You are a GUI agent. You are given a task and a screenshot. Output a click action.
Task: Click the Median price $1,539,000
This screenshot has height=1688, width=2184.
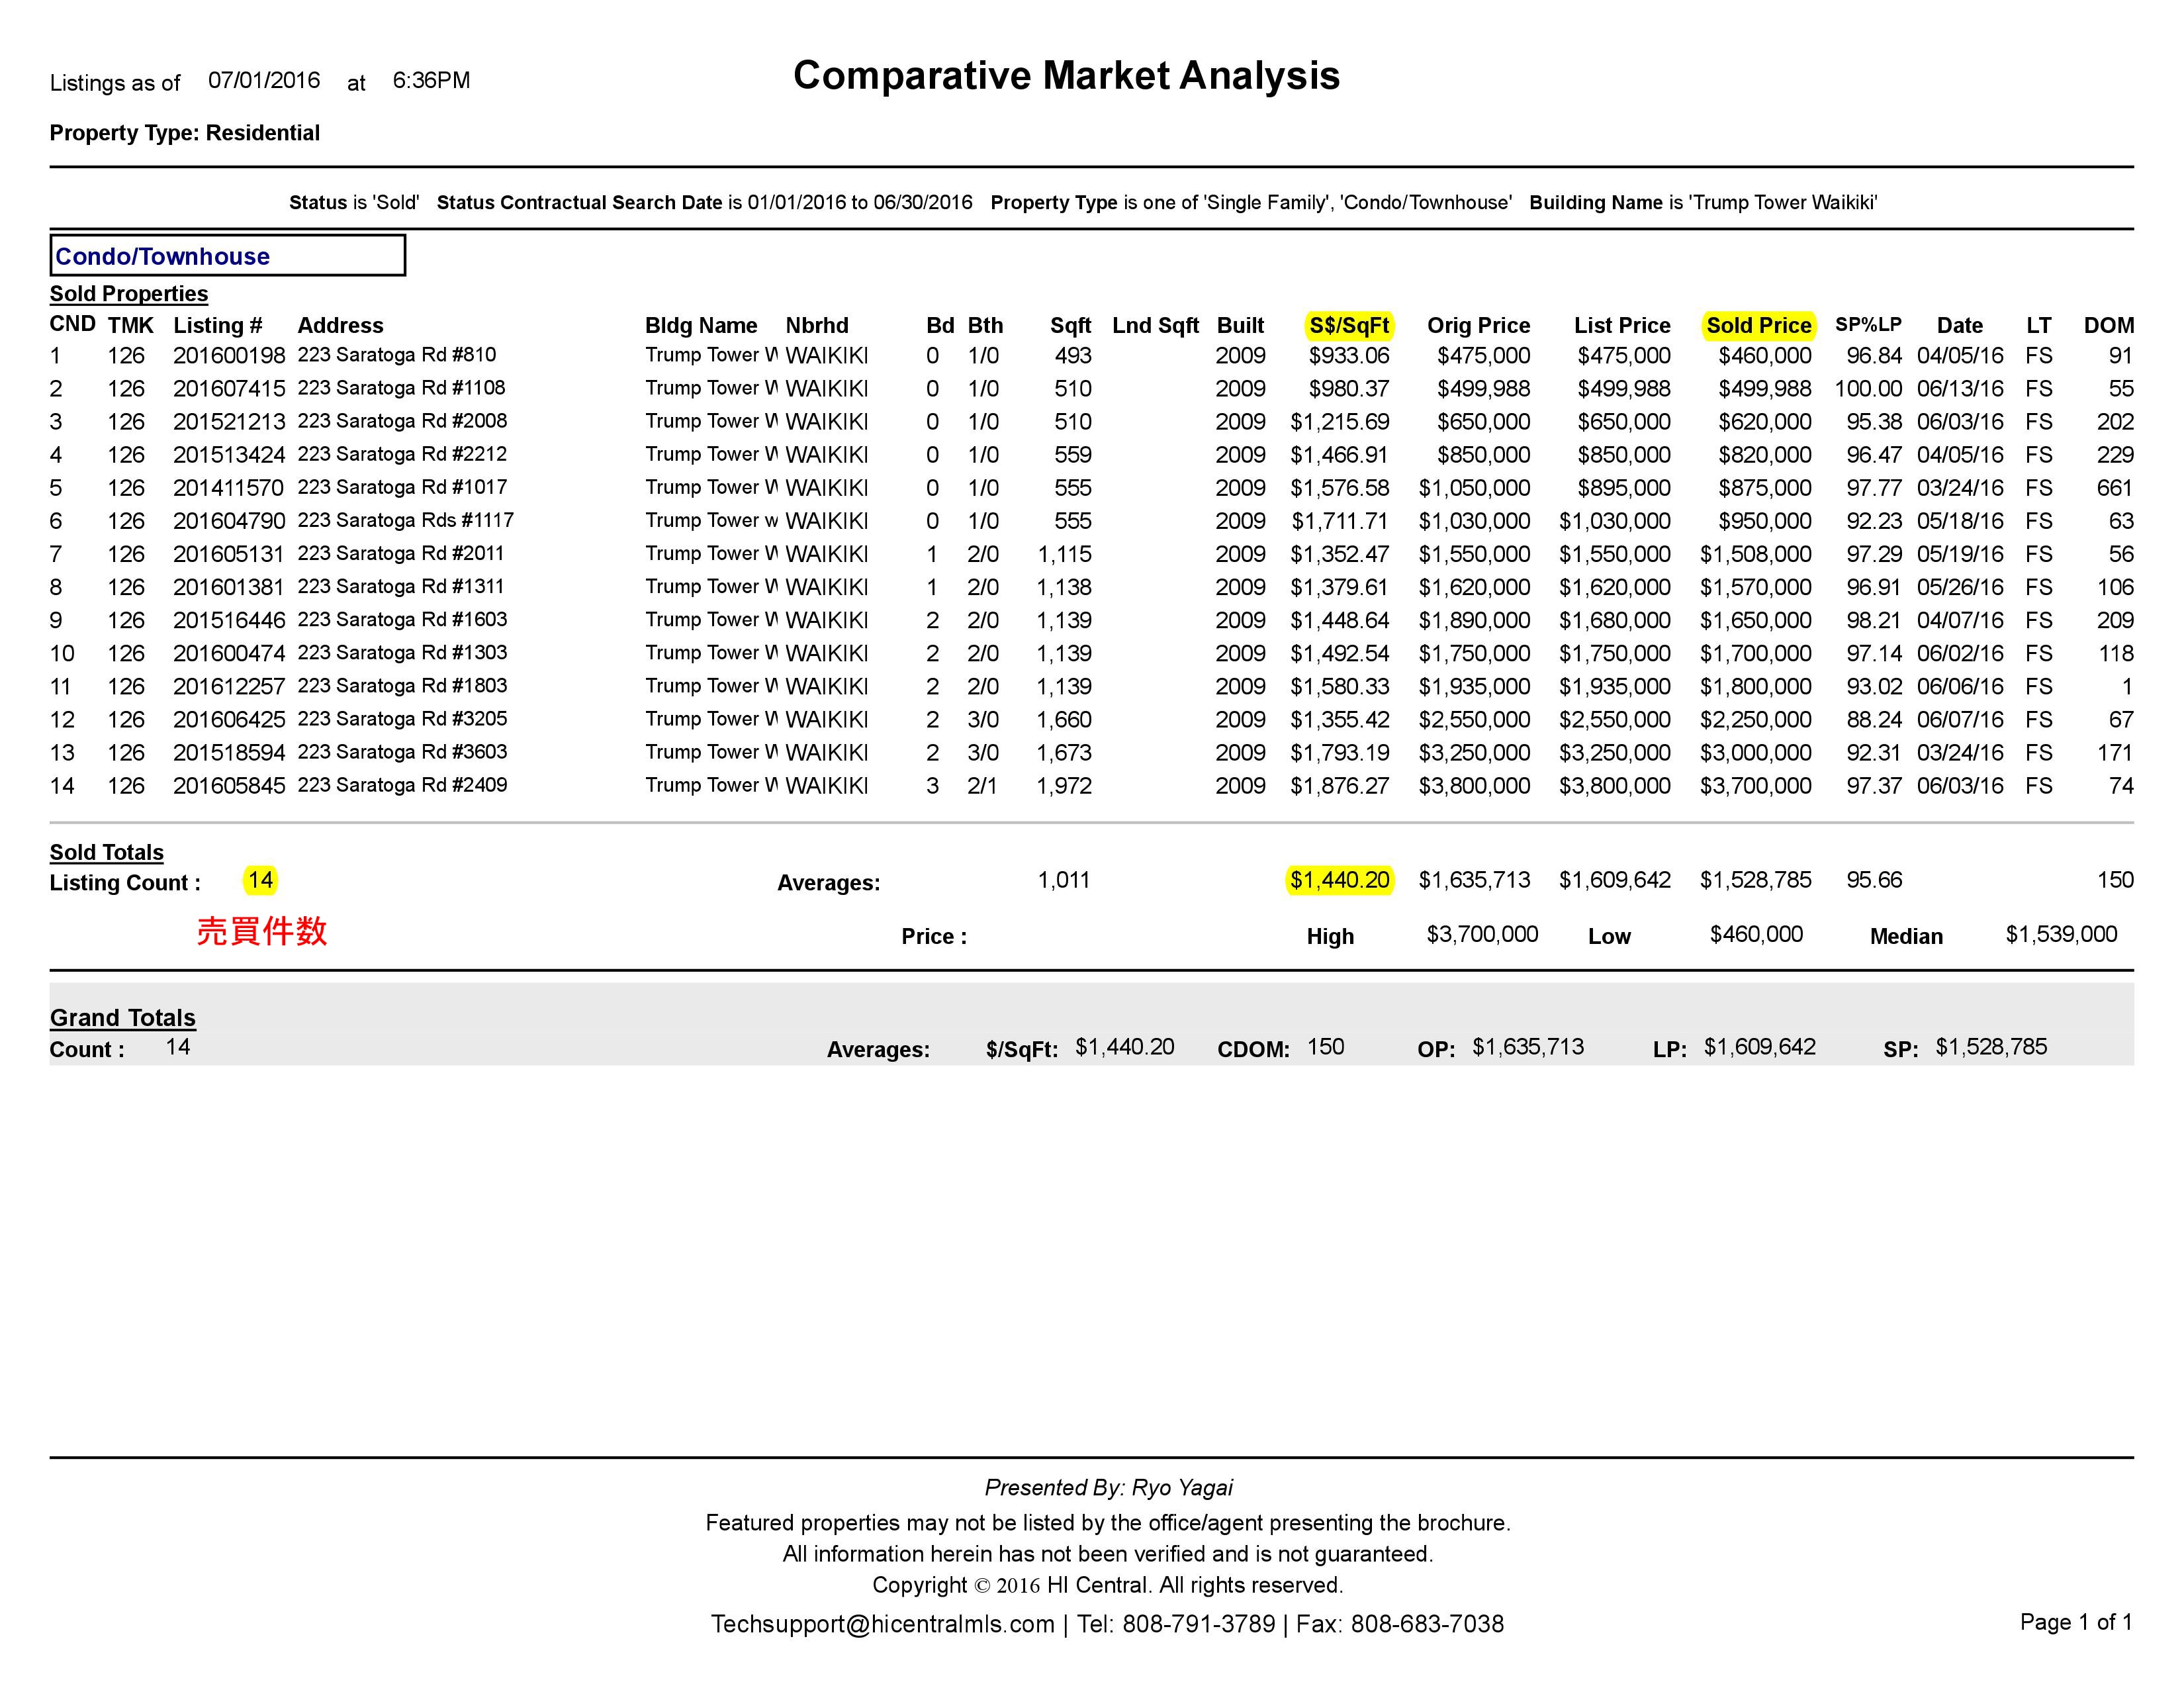click(2061, 934)
